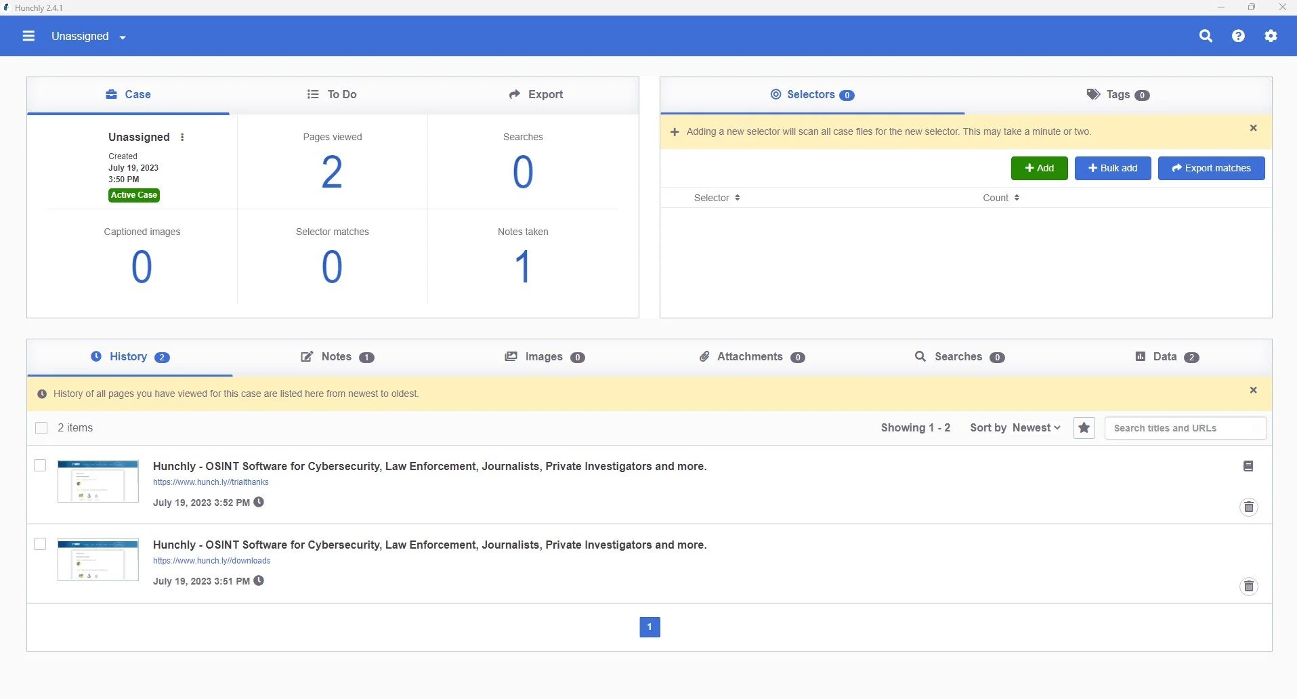Click the clock icon beside July 19 3:52 PM
This screenshot has height=699, width=1297.
coord(259,502)
